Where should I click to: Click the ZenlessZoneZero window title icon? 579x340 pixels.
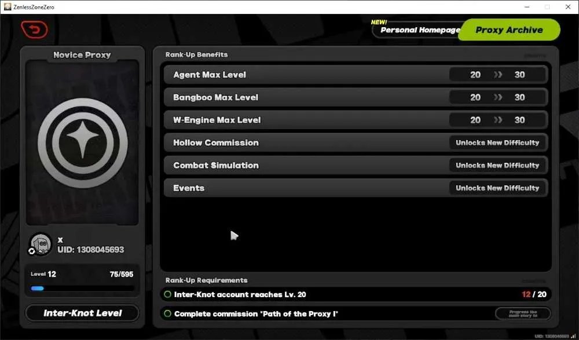(x=8, y=6)
